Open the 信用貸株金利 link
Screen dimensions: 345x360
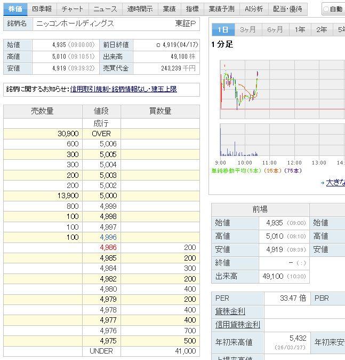click(238, 325)
